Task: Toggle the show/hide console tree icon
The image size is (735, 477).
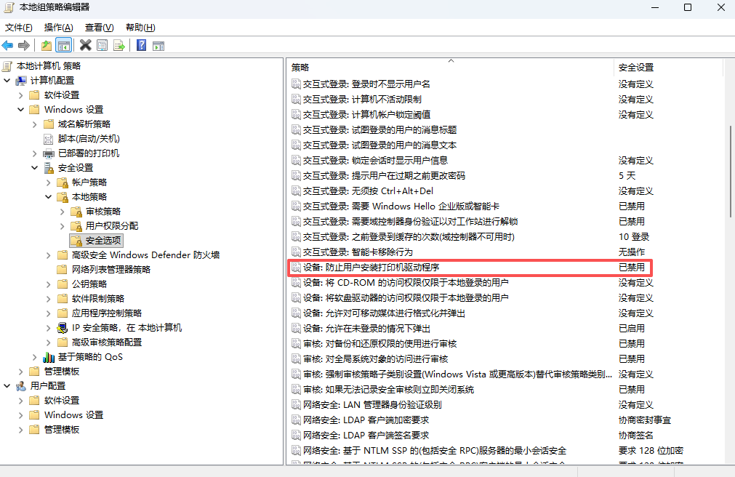Action: coord(64,45)
